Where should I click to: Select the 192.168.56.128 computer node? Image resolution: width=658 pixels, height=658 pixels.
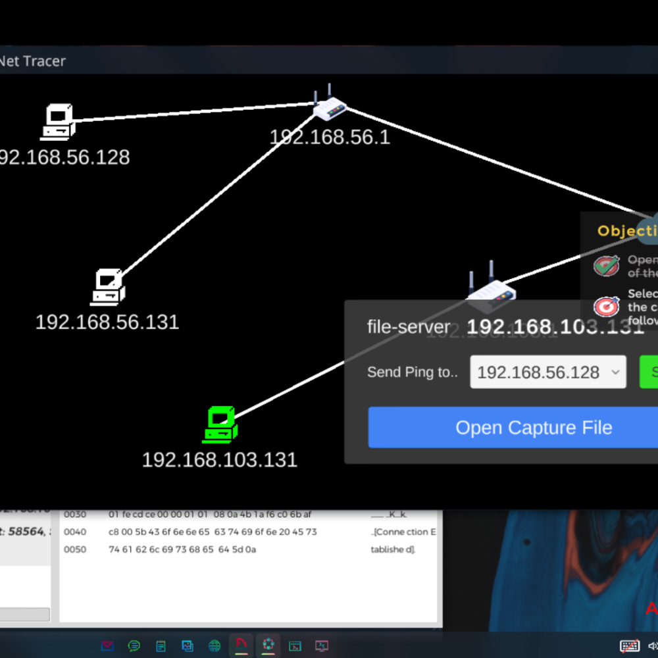click(58, 122)
